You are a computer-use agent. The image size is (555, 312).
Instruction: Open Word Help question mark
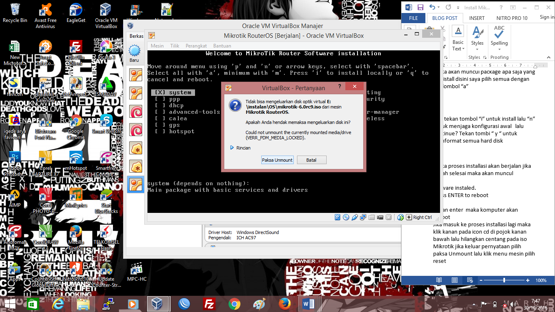501,7
